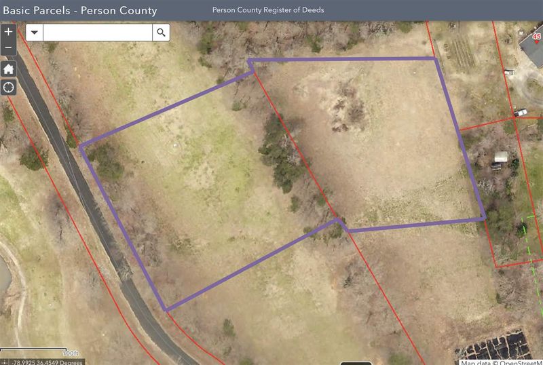Click the coordinates readout showing -78.9925 36.4549 Degrees
Image resolution: width=543 pixels, height=365 pixels.
tap(48, 362)
